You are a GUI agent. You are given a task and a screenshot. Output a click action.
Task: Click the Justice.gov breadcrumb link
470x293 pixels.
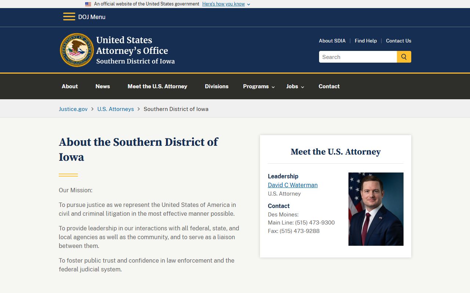tap(73, 109)
